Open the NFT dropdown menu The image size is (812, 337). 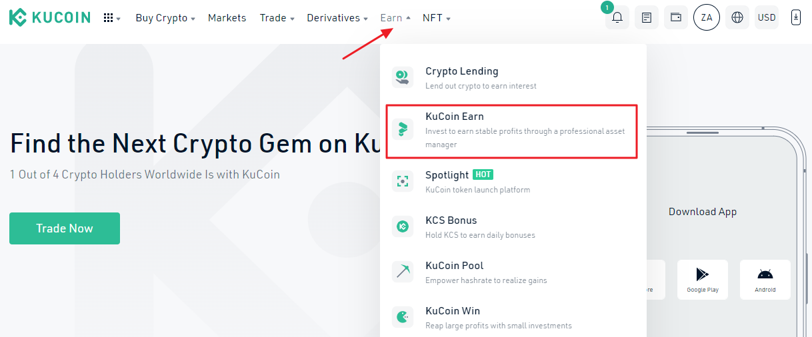(436, 18)
